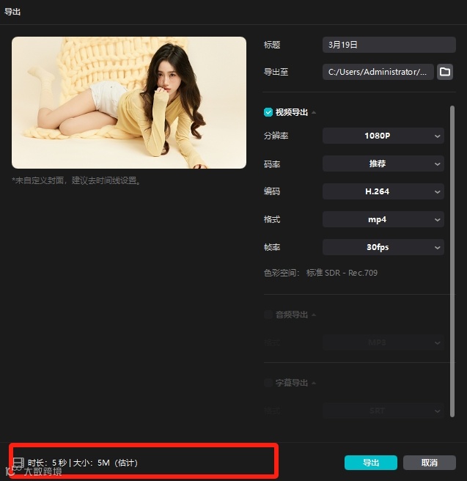The height and width of the screenshot is (481, 467).
Task: Click the 码率 label
Action: pyautogui.click(x=272, y=164)
